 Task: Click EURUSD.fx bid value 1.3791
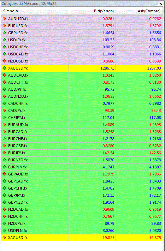click(108, 26)
